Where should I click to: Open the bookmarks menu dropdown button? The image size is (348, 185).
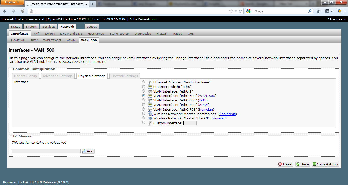tap(329, 11)
